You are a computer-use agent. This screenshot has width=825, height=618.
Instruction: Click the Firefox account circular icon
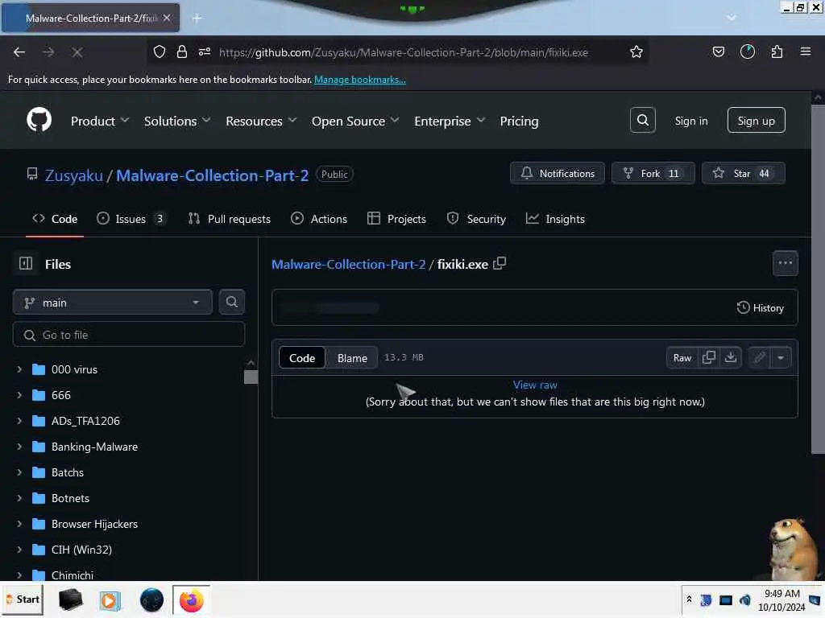point(747,51)
